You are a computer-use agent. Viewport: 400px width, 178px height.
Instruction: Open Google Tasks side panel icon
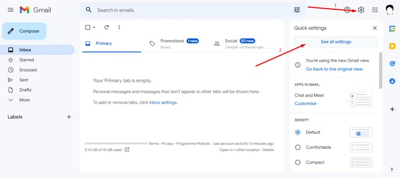[392, 64]
